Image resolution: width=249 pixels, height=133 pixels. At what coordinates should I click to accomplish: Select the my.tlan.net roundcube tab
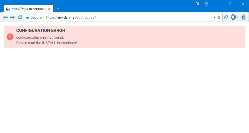29,9
